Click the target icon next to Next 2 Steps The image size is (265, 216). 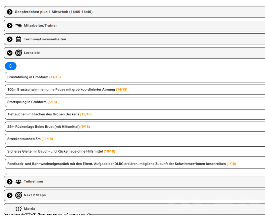pos(19,195)
